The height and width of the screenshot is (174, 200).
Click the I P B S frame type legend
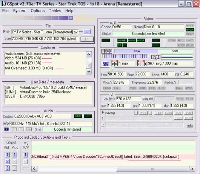[107, 51]
